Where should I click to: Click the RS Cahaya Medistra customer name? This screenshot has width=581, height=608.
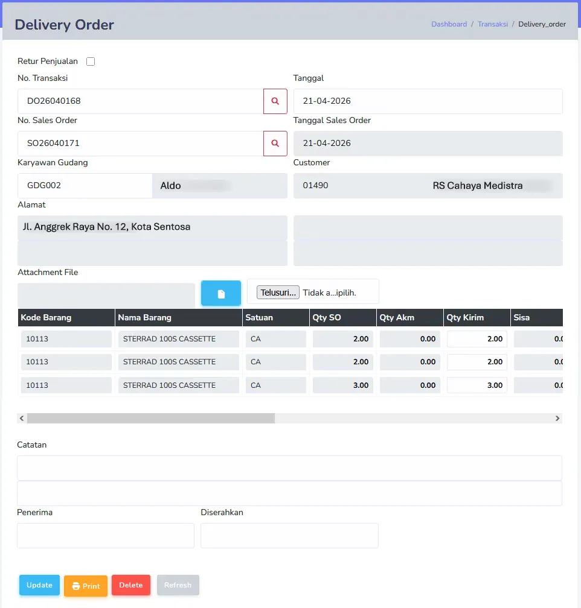[478, 186]
